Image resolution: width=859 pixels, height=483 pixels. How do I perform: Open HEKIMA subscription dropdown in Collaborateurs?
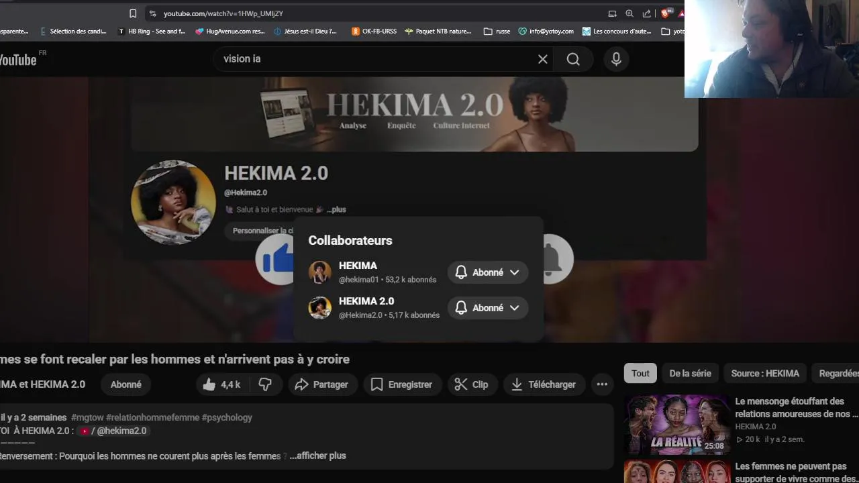(488, 272)
